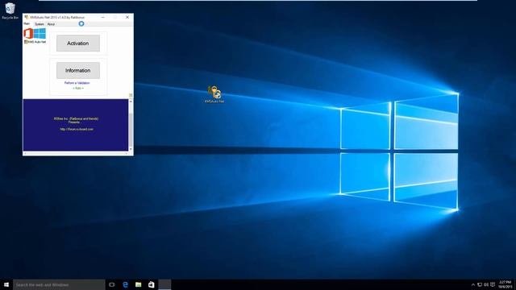The height and width of the screenshot is (290, 516).
Task: Click the taskbar clock and date
Action: pyautogui.click(x=506, y=284)
